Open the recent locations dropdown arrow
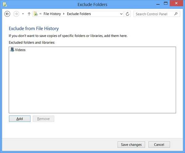This screenshot has height=153, width=185. [x=23, y=14]
